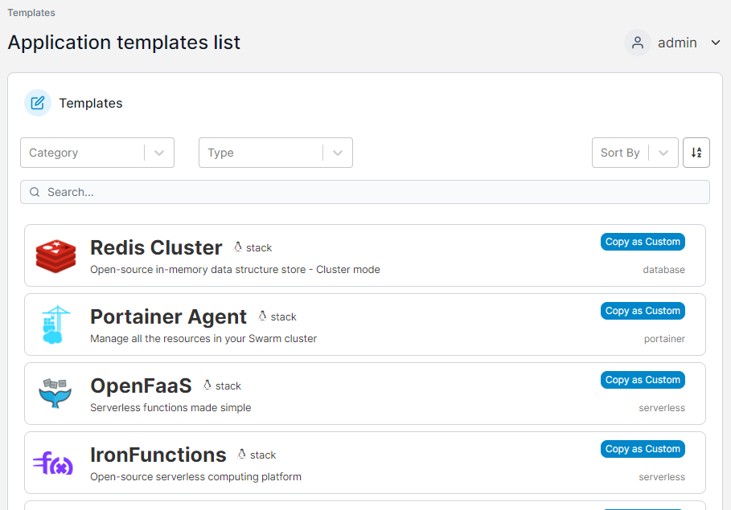Viewport: 731px width, 510px height.
Task: Click the Application templates list heading
Action: coord(124,43)
